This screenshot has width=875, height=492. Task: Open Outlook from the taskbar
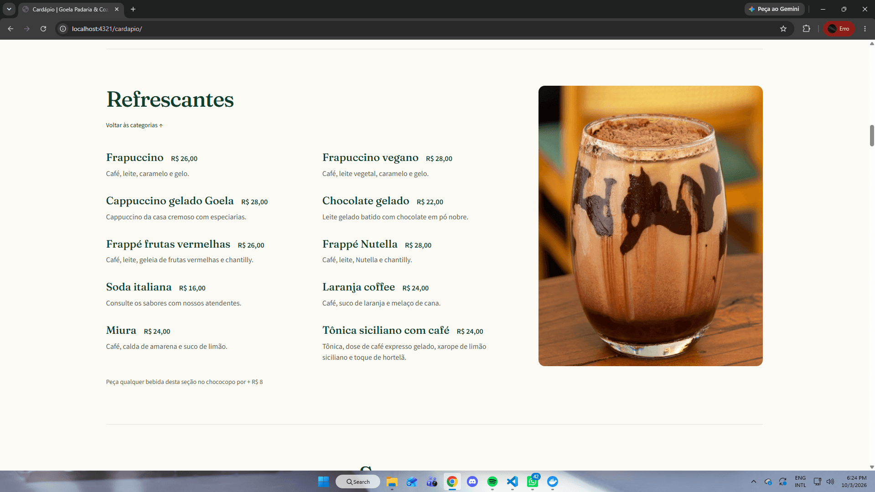pos(412,482)
